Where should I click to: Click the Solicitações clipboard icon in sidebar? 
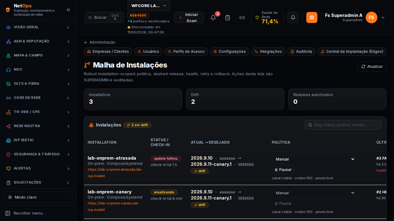9,183
